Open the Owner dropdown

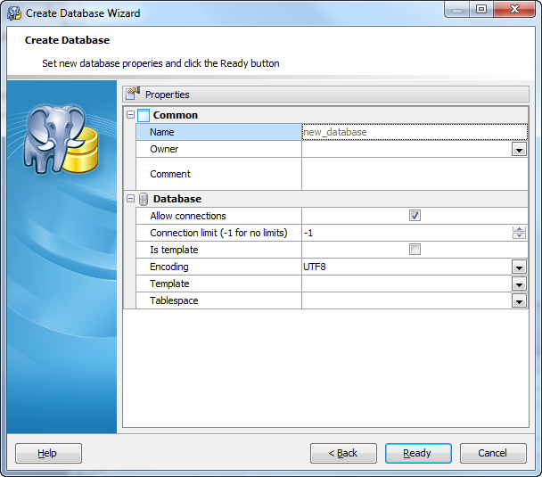coord(519,150)
